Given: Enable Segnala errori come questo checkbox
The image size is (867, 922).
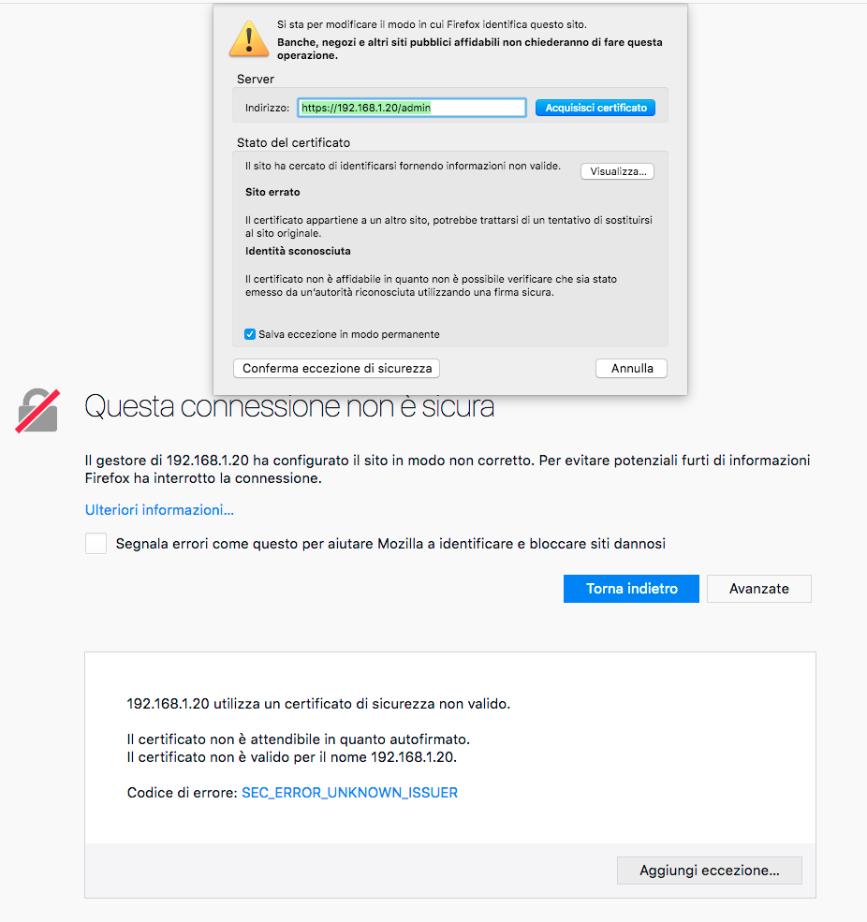Looking at the screenshot, I should pyautogui.click(x=96, y=543).
